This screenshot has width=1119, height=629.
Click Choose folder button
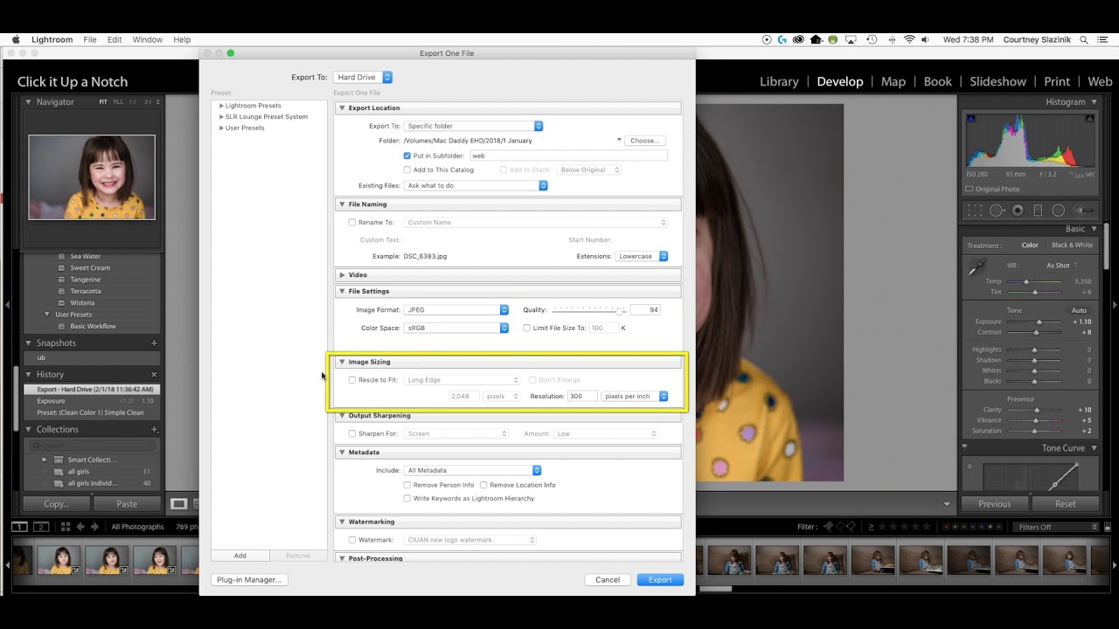coord(645,140)
